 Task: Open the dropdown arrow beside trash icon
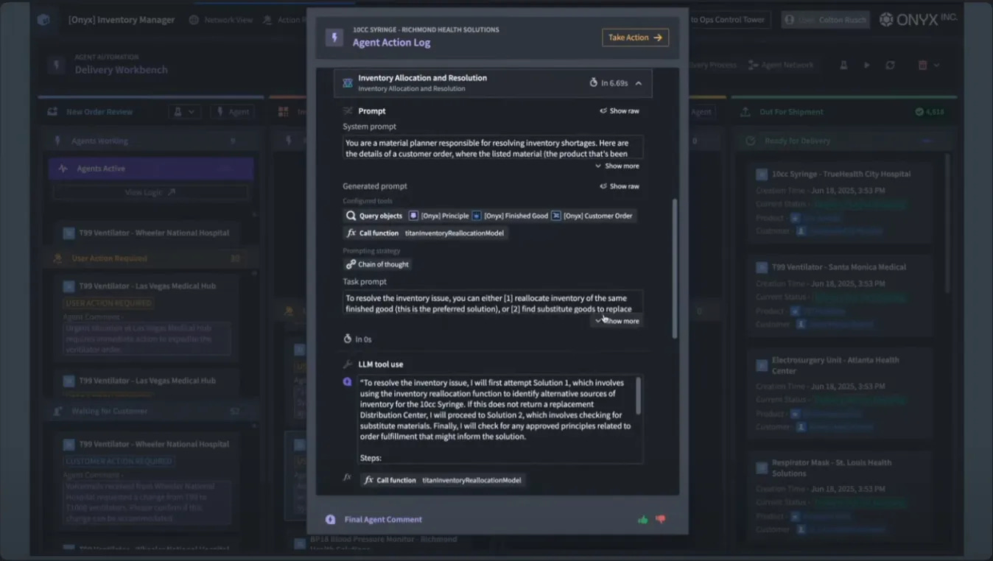(x=937, y=66)
